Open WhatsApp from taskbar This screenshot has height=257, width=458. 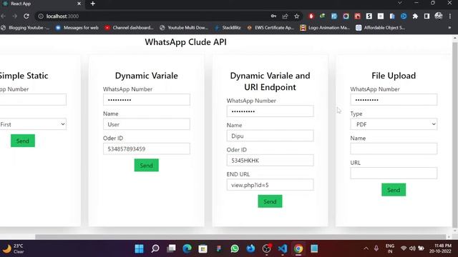(x=235, y=248)
